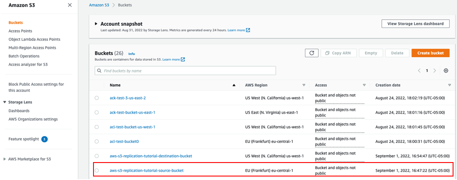Click creation date September 1, 2022, 16:54:47
The height and width of the screenshot is (180, 457).
tap(412, 156)
